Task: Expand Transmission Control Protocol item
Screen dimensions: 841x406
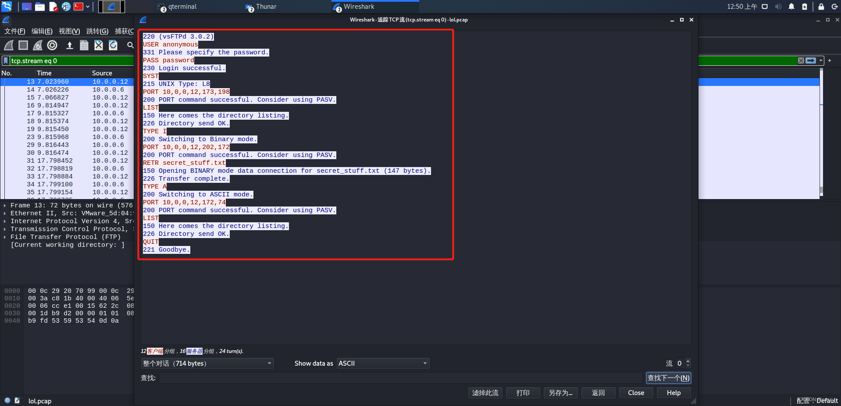Action: pos(5,229)
